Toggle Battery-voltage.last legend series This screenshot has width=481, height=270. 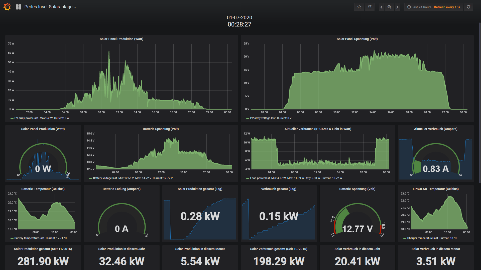(105, 178)
